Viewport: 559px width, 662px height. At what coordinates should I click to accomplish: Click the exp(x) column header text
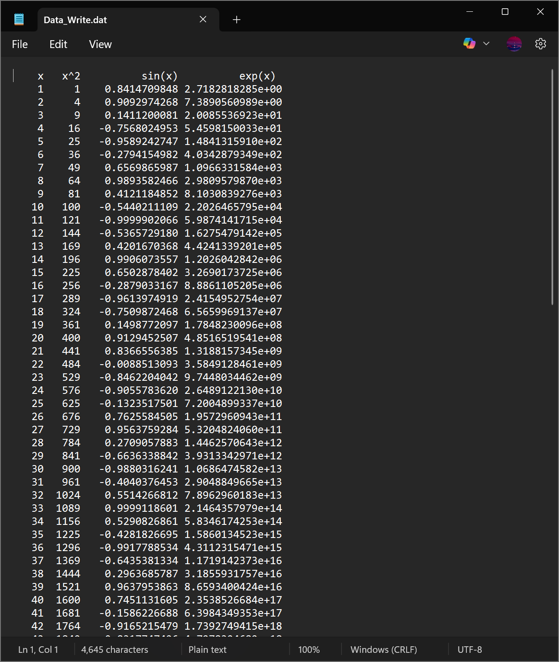point(257,76)
